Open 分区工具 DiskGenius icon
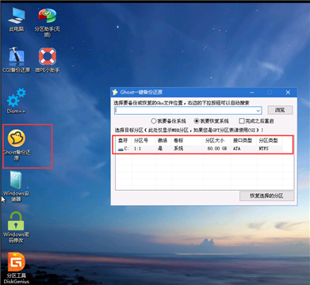Screen dimensions: 310x285 (17, 268)
